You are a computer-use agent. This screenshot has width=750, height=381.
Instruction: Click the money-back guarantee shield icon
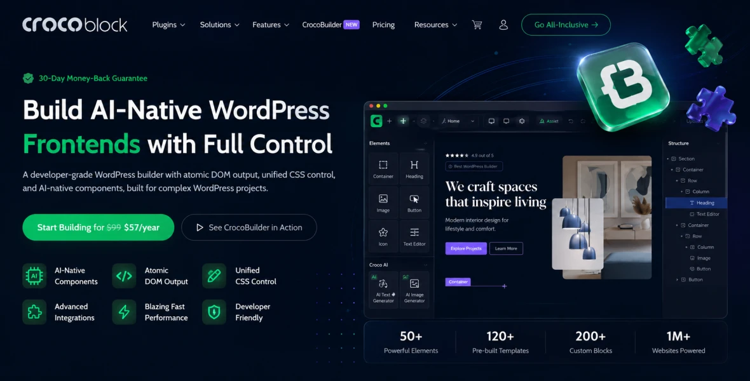coord(28,78)
